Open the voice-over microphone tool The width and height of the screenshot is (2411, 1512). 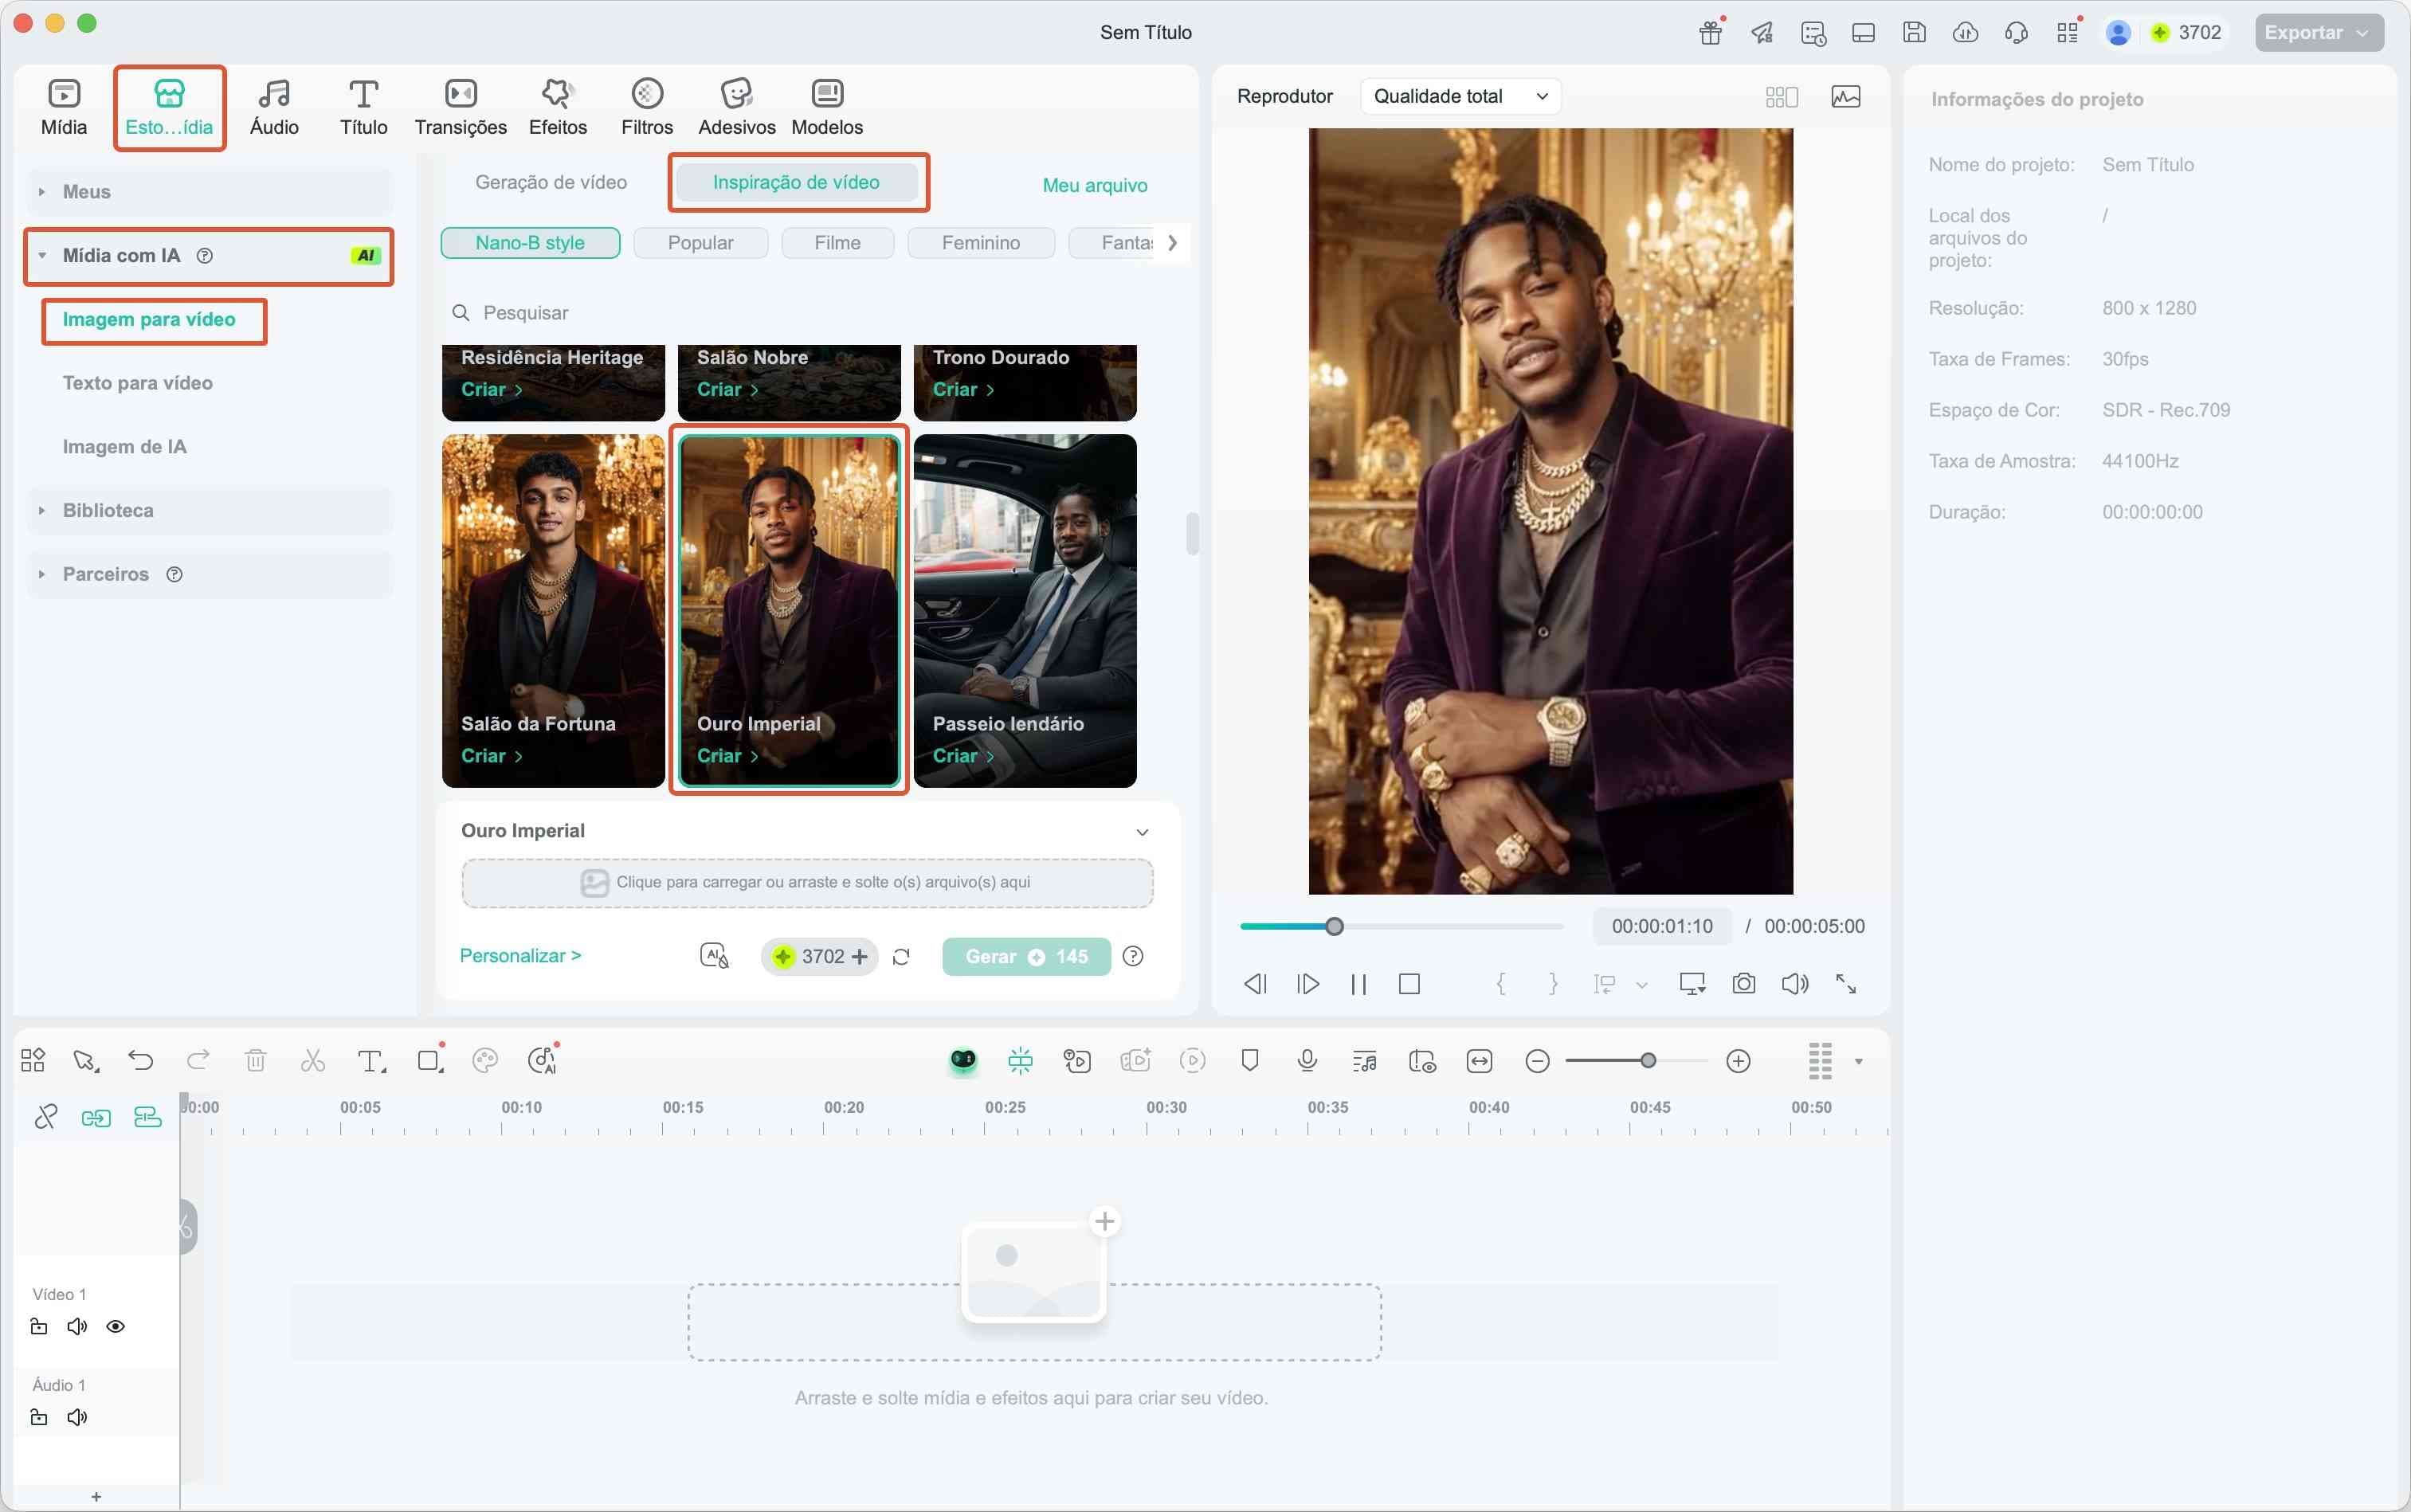pyautogui.click(x=1306, y=1060)
